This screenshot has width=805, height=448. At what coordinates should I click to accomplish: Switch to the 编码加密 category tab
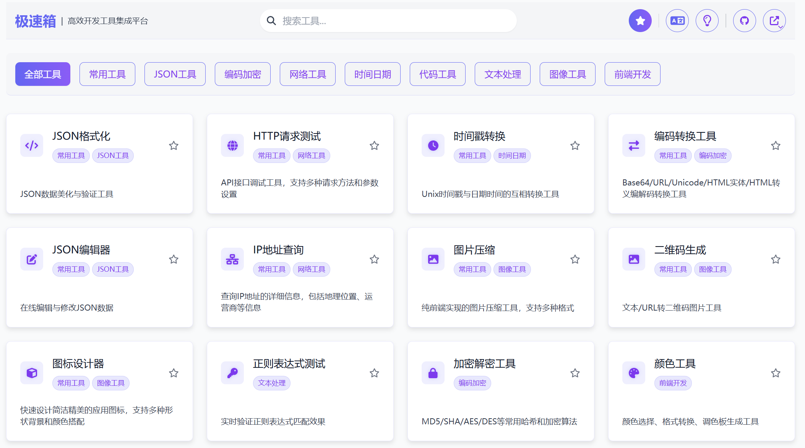(x=242, y=74)
